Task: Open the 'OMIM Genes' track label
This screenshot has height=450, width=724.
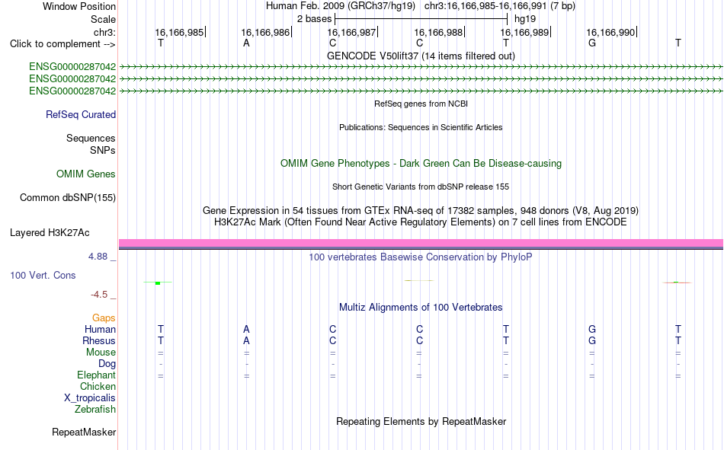Action: coord(85,174)
